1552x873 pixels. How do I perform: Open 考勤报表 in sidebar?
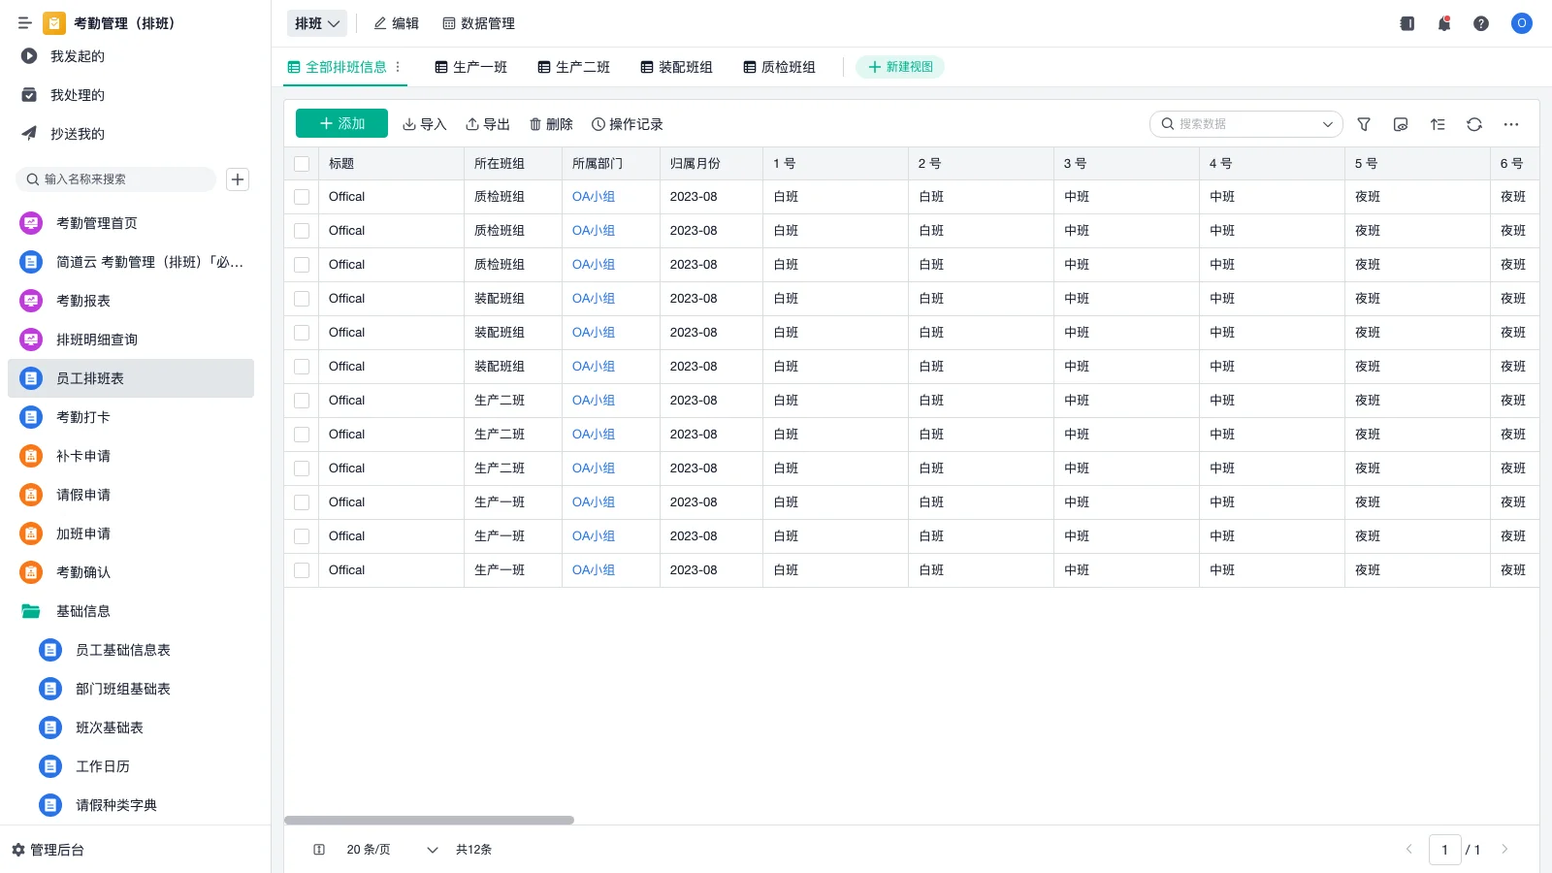(x=131, y=301)
